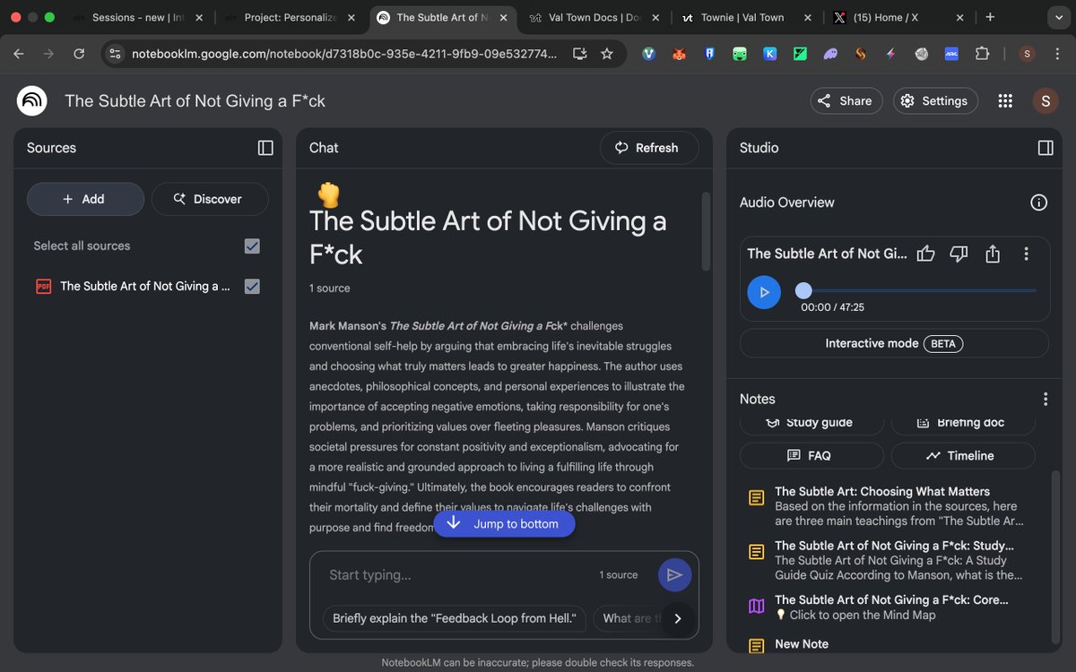Viewport: 1076px width, 672px height.
Task: Generate an FAQ
Action: click(x=811, y=455)
